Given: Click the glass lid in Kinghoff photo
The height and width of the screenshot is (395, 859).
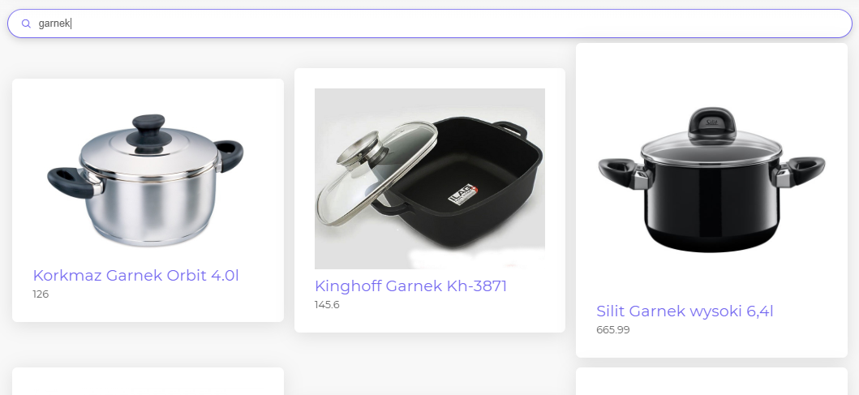Looking at the screenshot, I should [x=377, y=173].
